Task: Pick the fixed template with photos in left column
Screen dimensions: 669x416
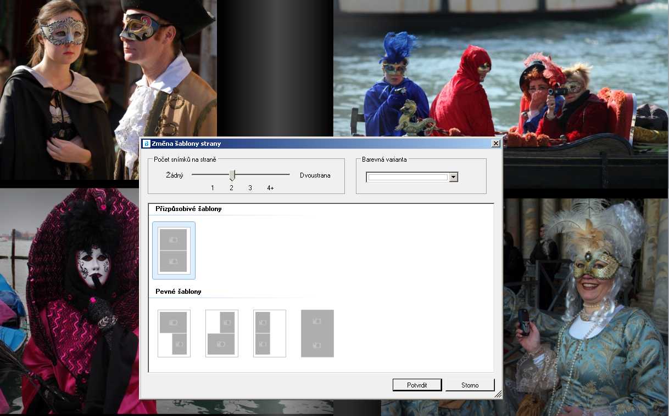Action: click(x=269, y=333)
